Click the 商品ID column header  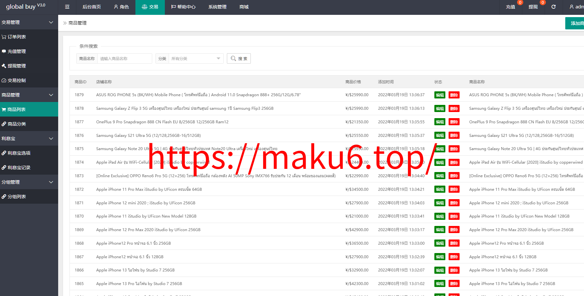[80, 82]
